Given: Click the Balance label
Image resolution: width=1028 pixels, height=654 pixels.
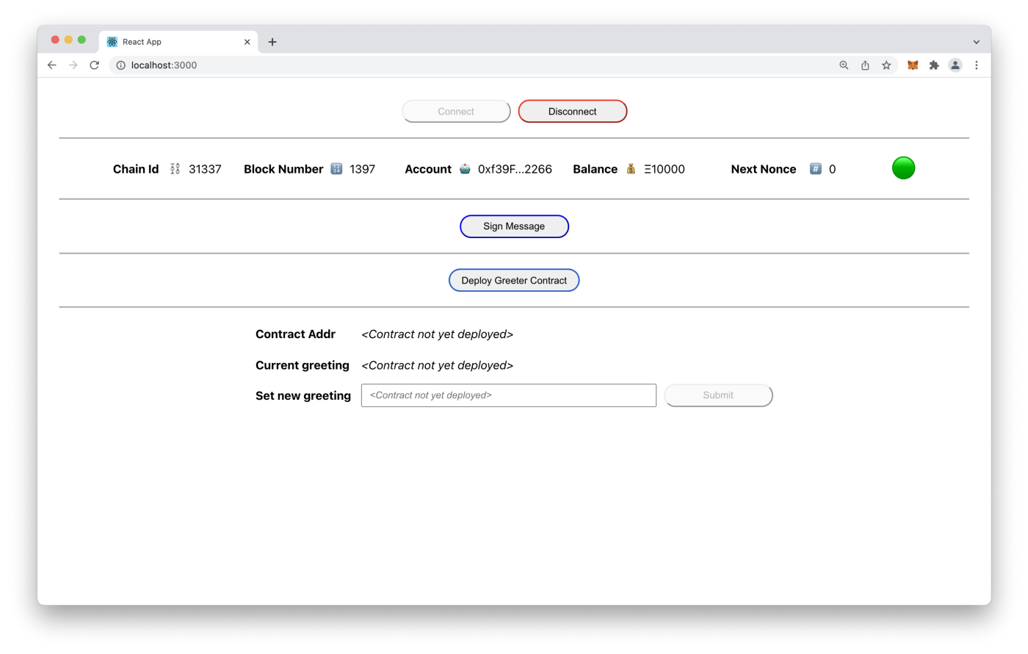Looking at the screenshot, I should (x=596, y=169).
